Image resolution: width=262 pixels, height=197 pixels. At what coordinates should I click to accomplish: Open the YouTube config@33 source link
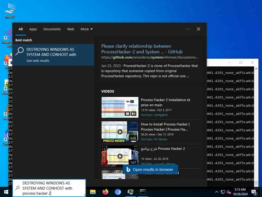point(154,115)
